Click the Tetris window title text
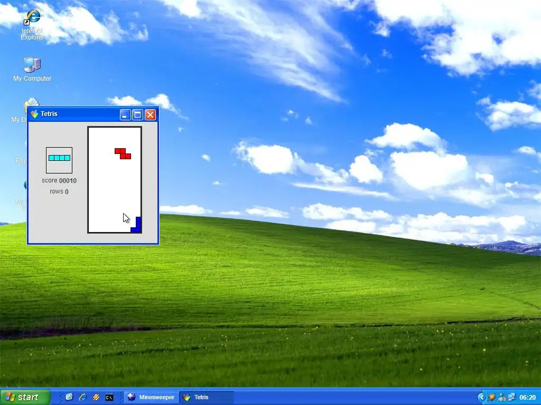This screenshot has height=405, width=541. pyautogui.click(x=49, y=114)
